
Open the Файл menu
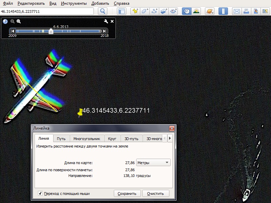tap(8, 3)
